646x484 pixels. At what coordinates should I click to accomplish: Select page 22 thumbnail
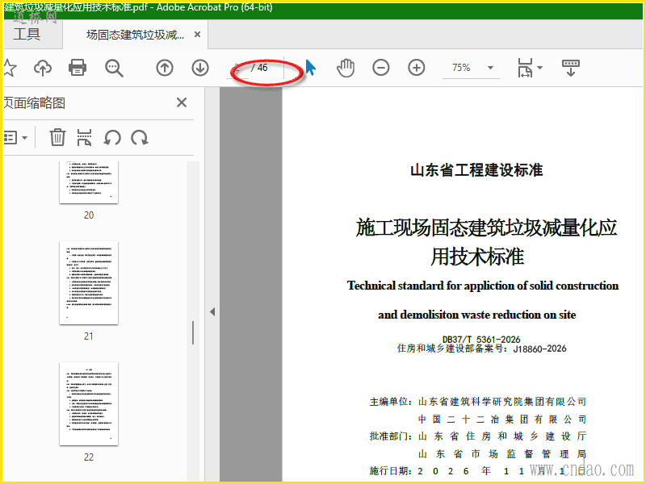click(89, 404)
